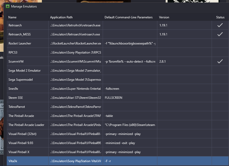Select the RPCS3 entry in the list
The height and width of the screenshot is (166, 229).
(x=13, y=52)
